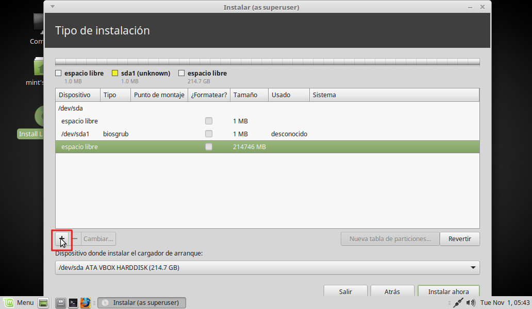Open the file manager launcher in panel

(60, 303)
